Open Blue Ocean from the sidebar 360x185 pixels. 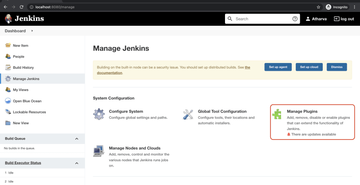click(x=27, y=101)
